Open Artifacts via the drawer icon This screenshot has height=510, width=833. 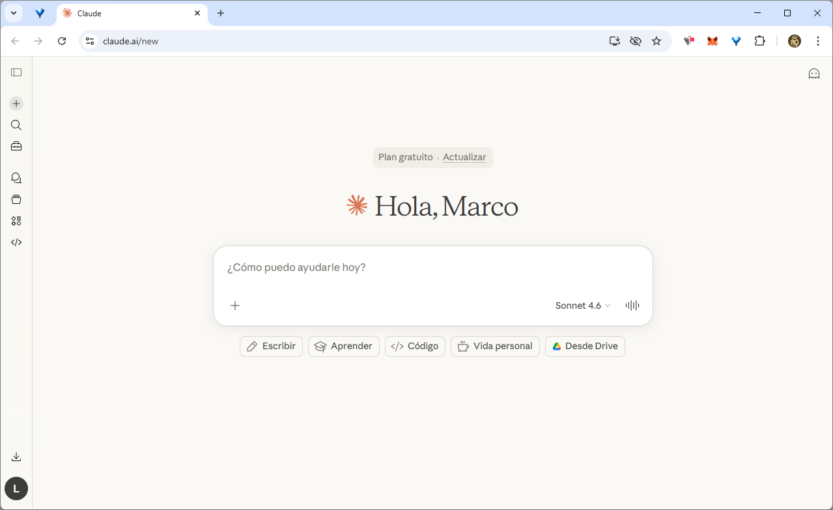click(x=16, y=199)
